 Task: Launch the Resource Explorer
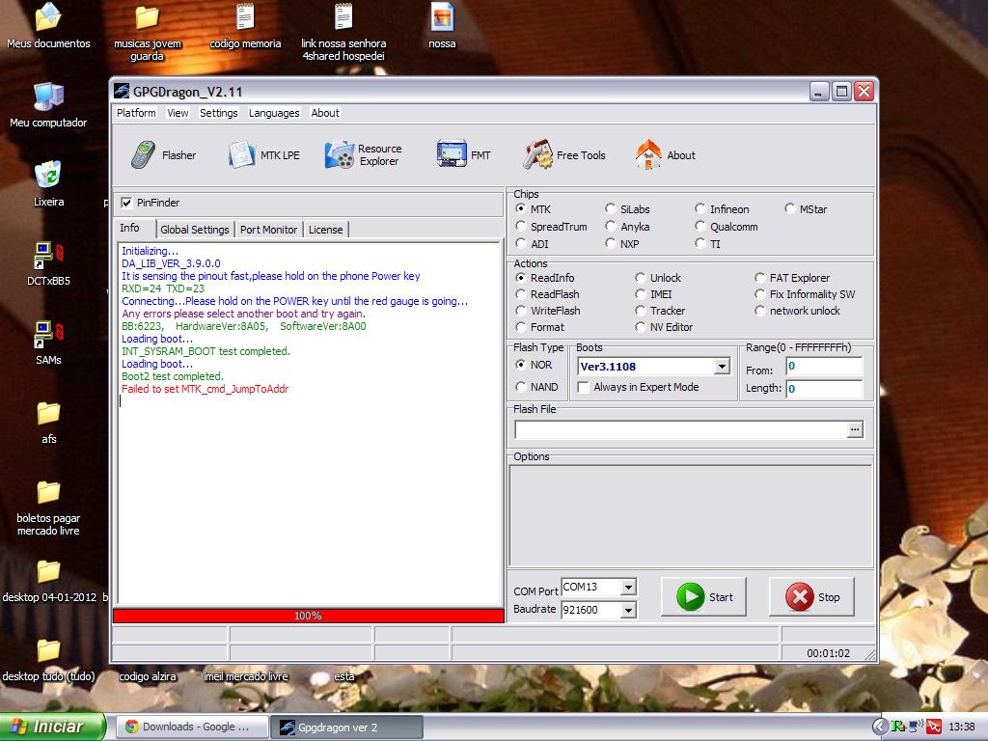(363, 155)
